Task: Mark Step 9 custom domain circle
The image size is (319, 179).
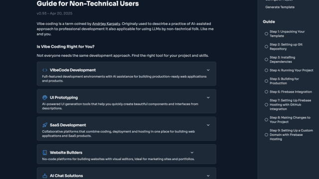Action: pos(266,135)
